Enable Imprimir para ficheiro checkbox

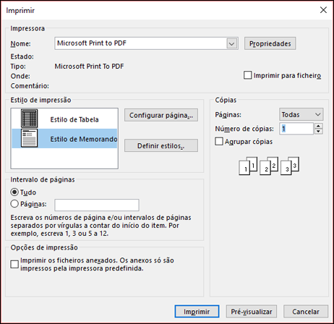[247, 75]
